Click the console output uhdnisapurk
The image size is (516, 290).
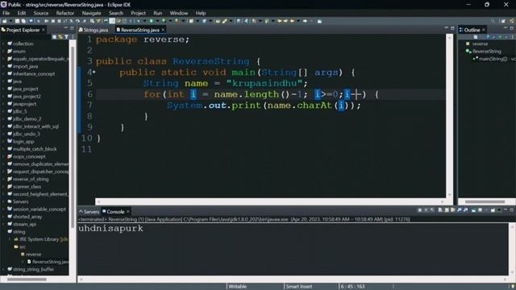(x=110, y=228)
